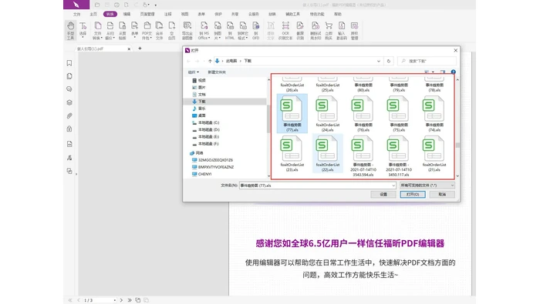
Task: Click the refresh button in Open dialog
Action: 389,61
